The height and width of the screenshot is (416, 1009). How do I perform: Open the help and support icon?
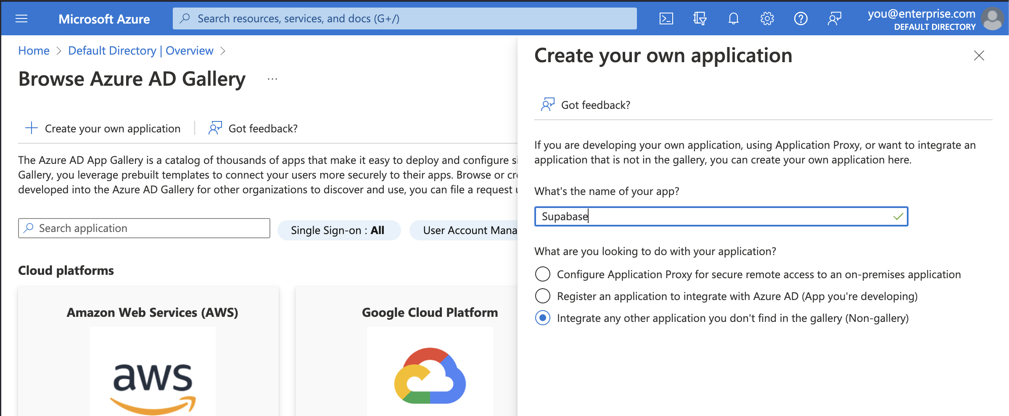point(801,18)
